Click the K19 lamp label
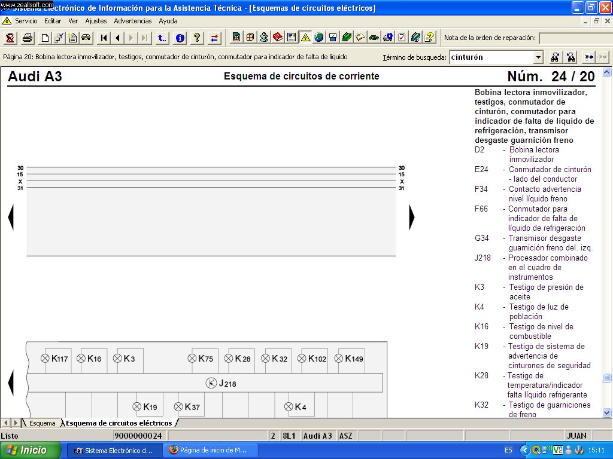Screen dimensions: 613x459 150,407
